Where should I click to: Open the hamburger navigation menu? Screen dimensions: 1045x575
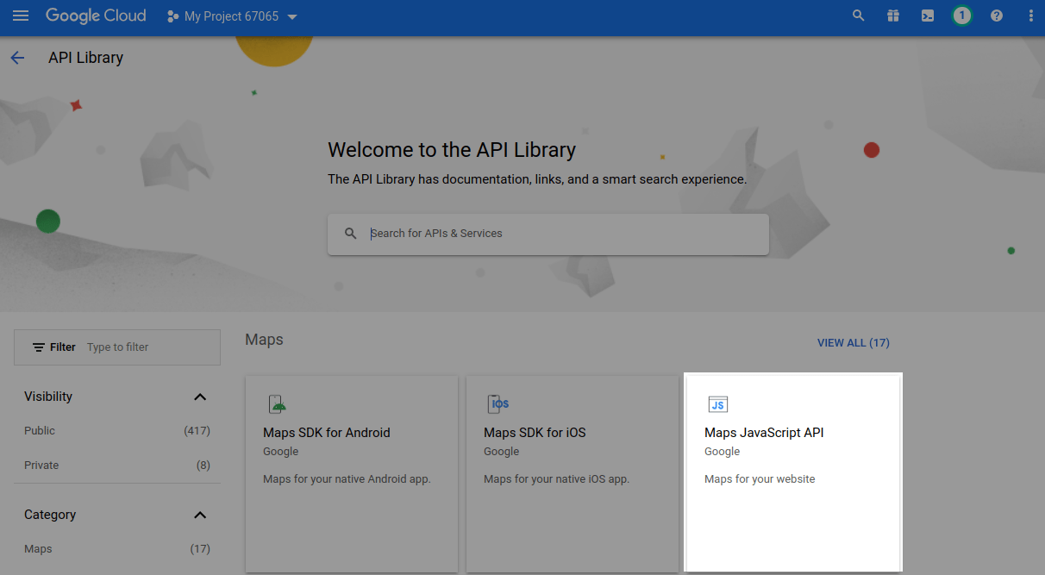21,16
